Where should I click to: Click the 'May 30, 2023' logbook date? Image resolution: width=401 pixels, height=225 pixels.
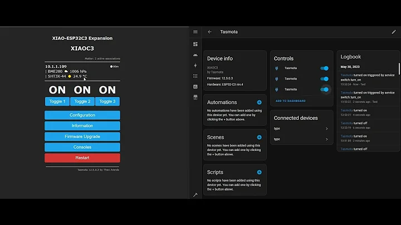(x=350, y=67)
